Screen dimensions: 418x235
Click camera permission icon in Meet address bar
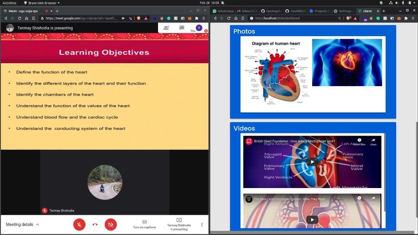(123, 18)
